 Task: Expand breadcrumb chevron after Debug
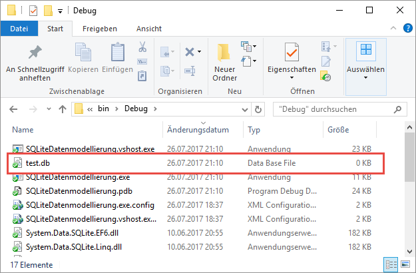click(155, 109)
